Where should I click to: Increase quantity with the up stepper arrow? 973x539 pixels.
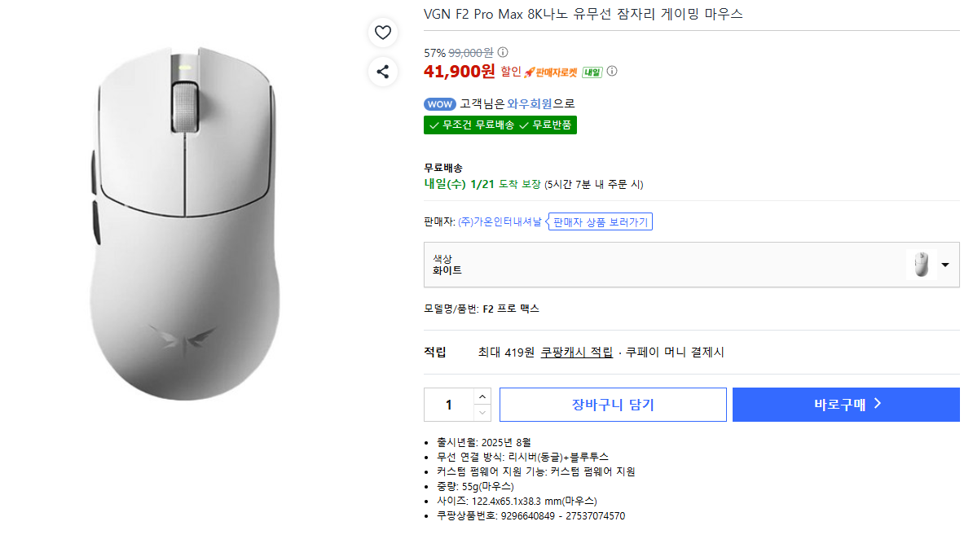click(482, 397)
